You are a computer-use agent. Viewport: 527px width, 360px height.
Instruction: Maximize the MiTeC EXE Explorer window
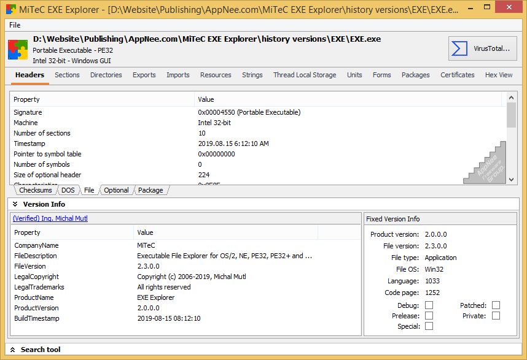487,7
